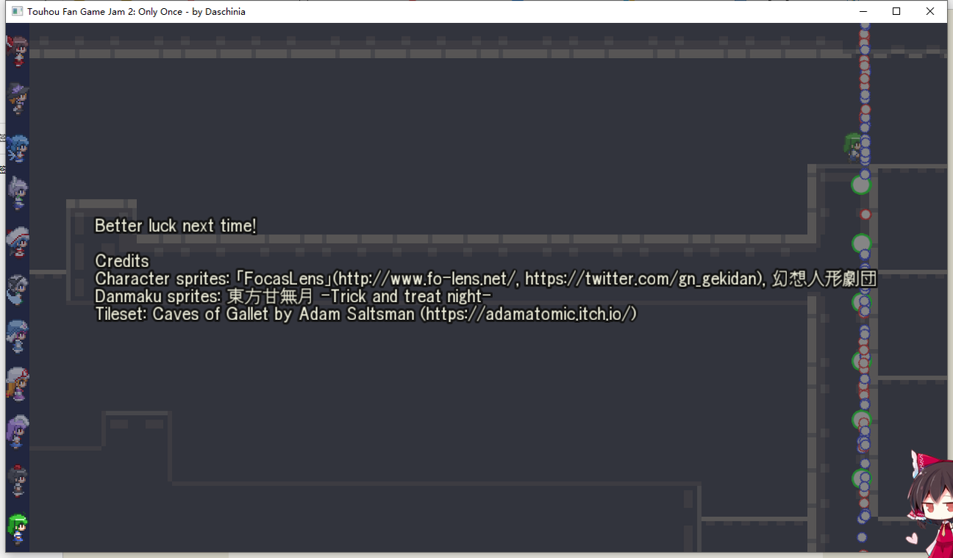Pick the blue-haired Cirno sprite in sidebar
Viewport: 953px width, 558px height.
pyautogui.click(x=17, y=147)
